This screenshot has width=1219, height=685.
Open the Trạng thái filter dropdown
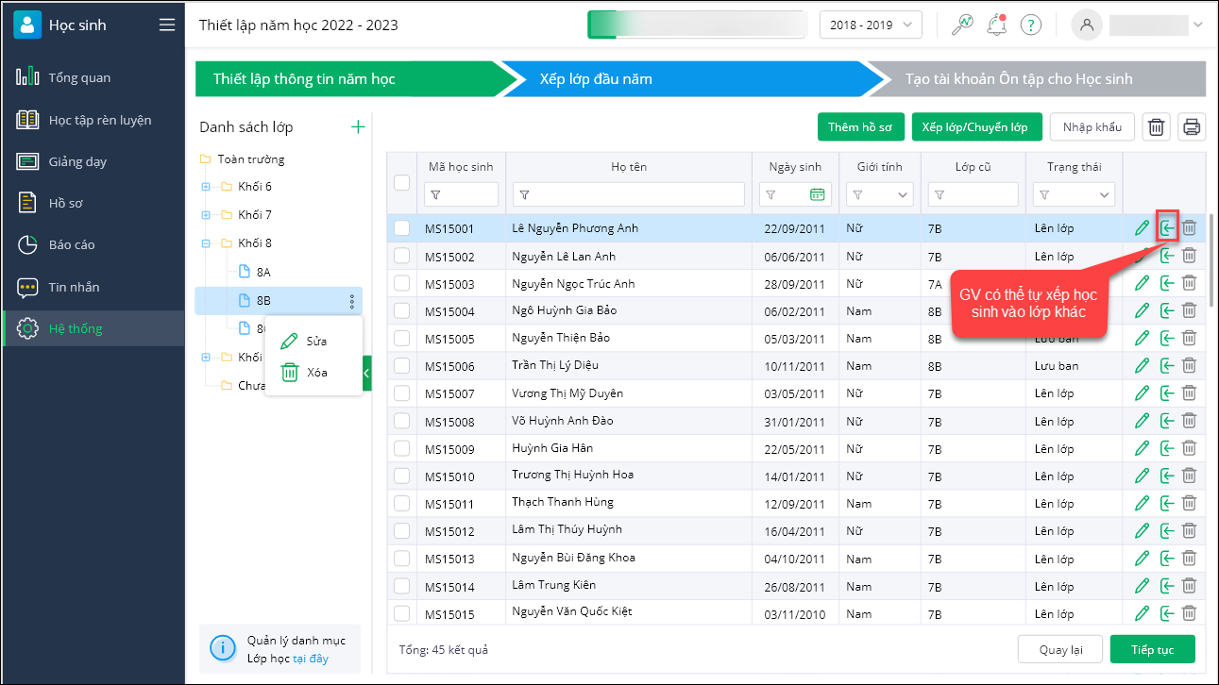click(1075, 194)
